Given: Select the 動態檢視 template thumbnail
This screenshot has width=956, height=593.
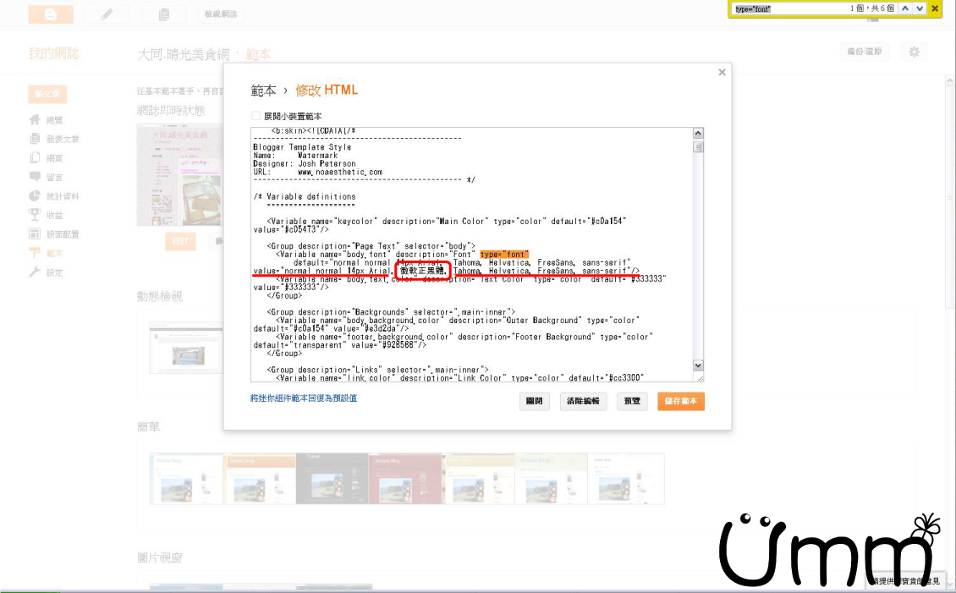Looking at the screenshot, I should [187, 348].
